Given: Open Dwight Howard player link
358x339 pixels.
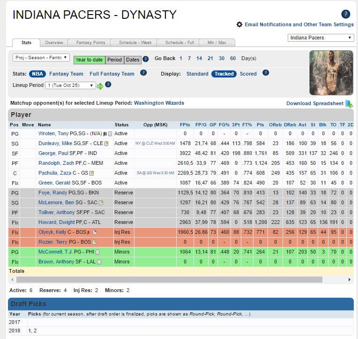Looking at the screenshot, I should point(56,223).
